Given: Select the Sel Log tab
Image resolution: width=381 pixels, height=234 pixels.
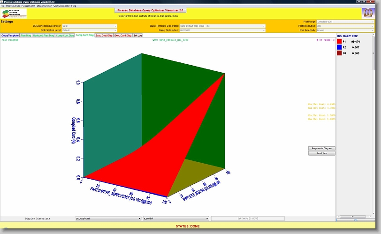Looking at the screenshot, I should coord(138,35).
